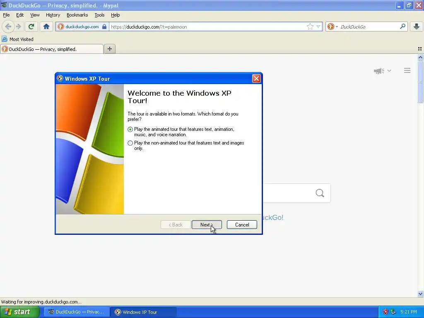Viewport: 424px width, 318px height.
Task: Click the Most Visited bookmarks icon
Action: pos(4,39)
